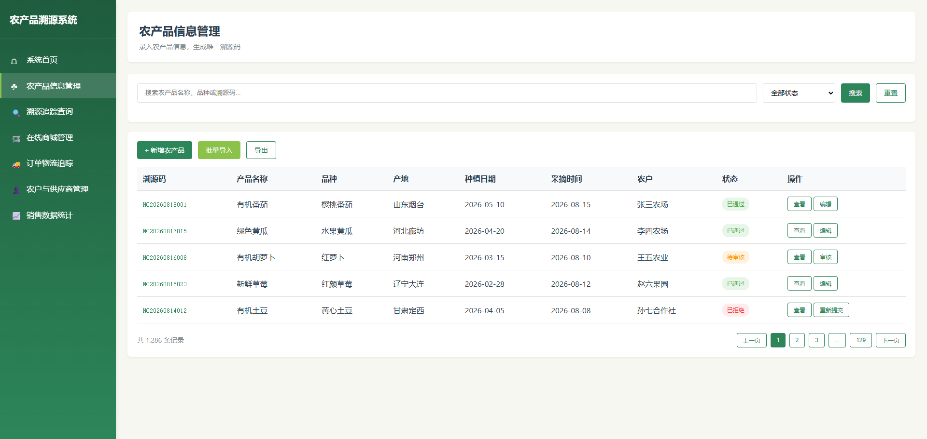This screenshot has height=439, width=927.
Task: View details for 有机番茄 row
Action: point(800,204)
